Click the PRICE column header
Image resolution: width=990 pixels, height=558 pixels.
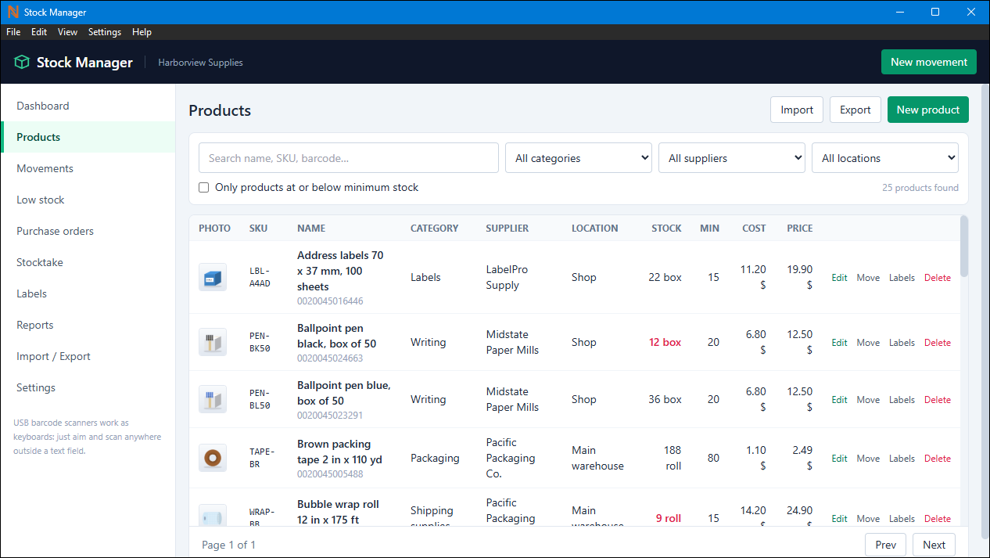pyautogui.click(x=800, y=229)
